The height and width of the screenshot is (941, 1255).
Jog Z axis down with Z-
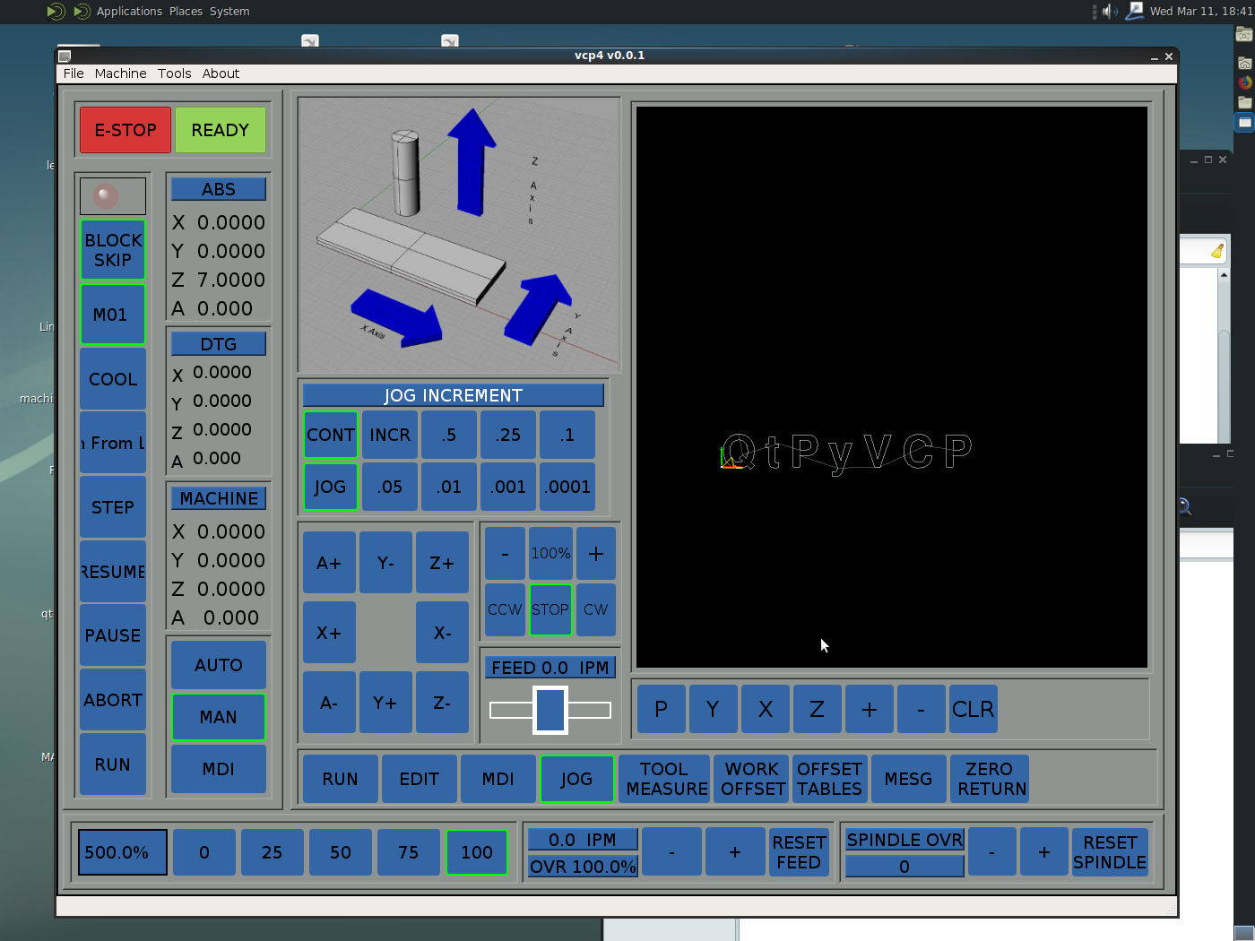point(442,703)
